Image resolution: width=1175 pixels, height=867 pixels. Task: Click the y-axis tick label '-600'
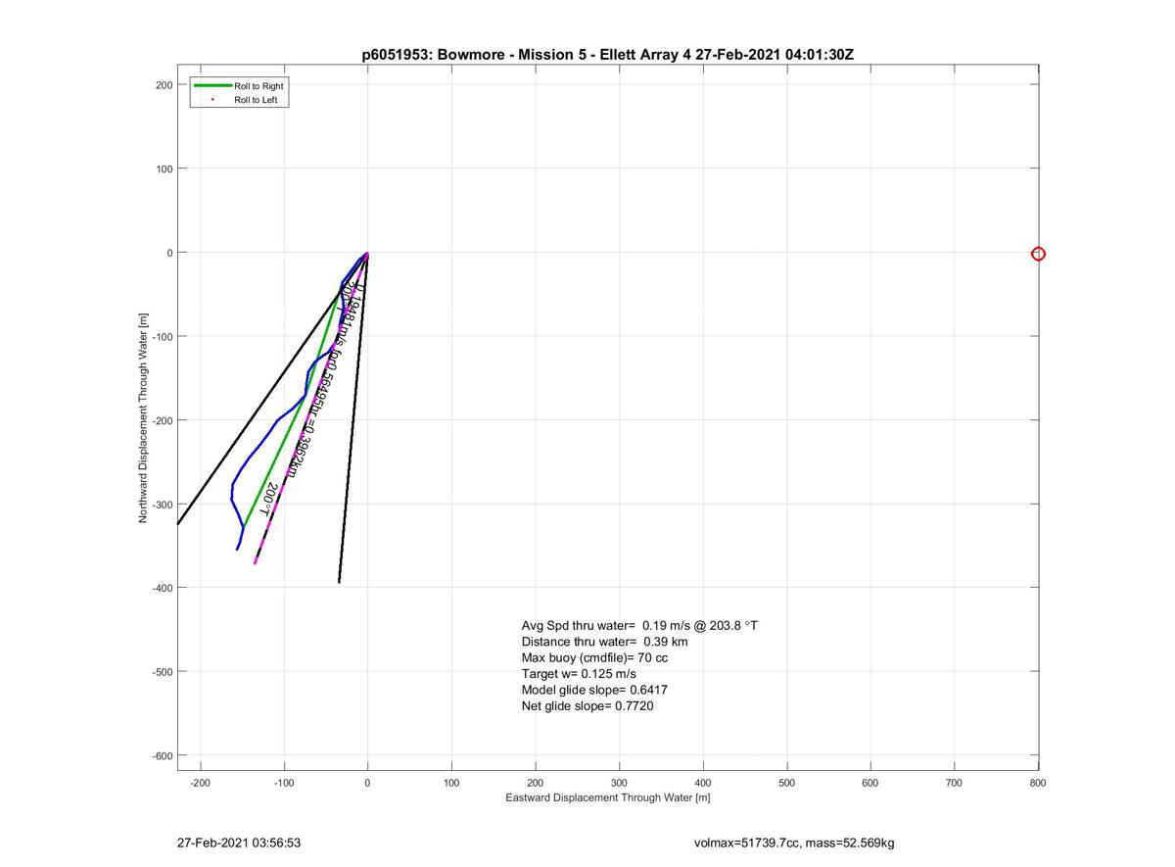click(x=163, y=755)
